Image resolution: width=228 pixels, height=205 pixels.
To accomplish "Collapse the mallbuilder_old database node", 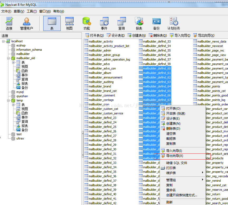I will pyautogui.click(x=8, y=58).
